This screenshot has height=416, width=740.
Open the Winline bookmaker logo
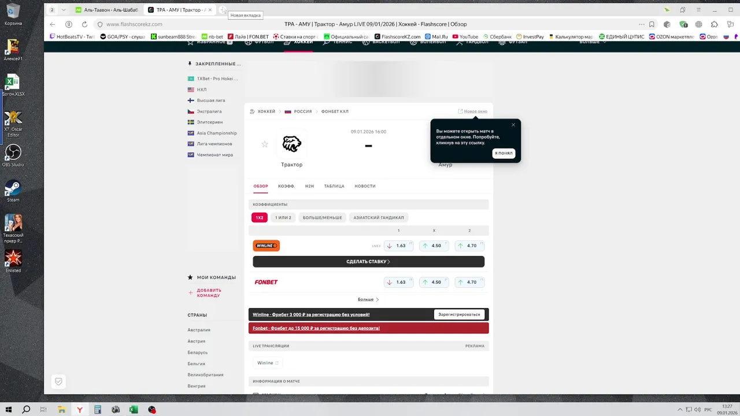(x=266, y=246)
